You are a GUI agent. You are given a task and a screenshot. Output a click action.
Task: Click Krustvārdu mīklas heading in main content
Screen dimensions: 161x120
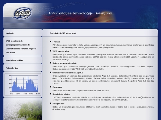(x=61, y=94)
